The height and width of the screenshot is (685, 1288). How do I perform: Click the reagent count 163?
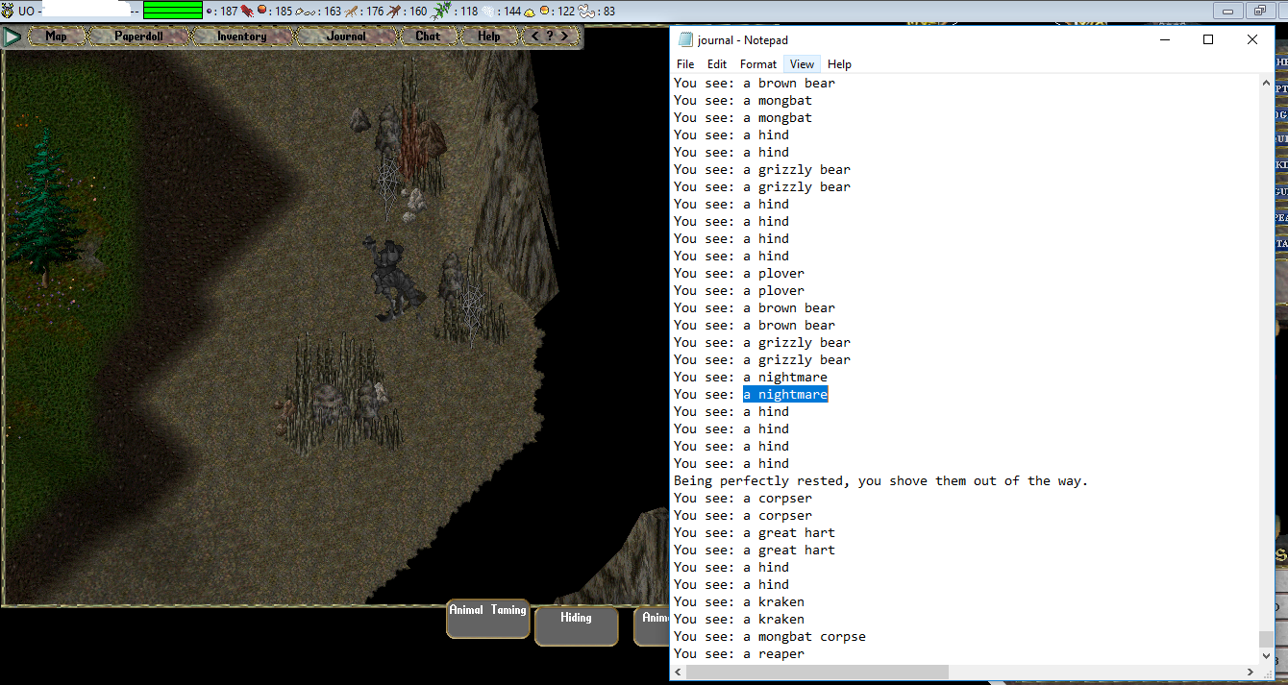click(332, 12)
